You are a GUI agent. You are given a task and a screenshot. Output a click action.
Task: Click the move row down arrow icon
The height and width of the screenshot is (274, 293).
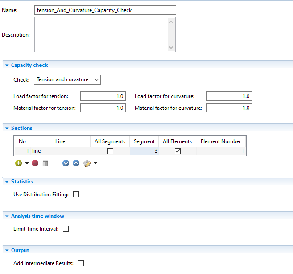66,163
